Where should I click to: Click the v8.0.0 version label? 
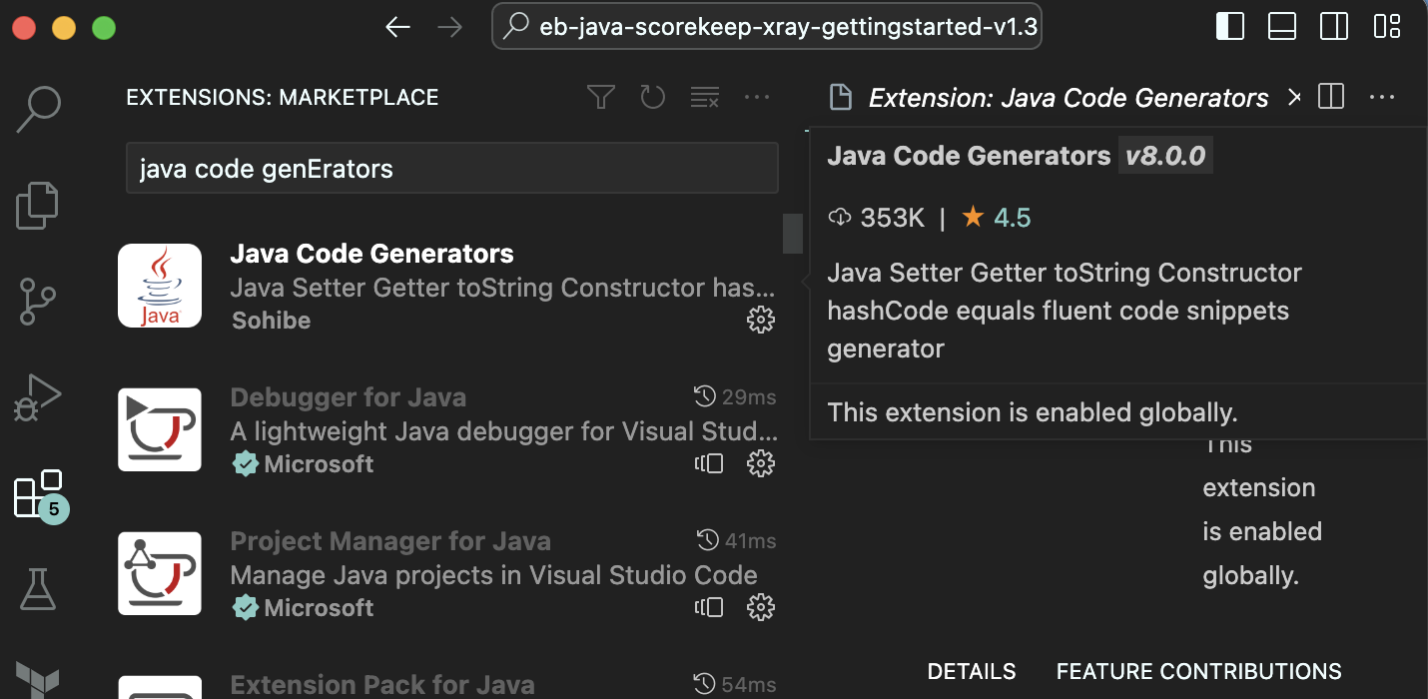pyautogui.click(x=1165, y=156)
